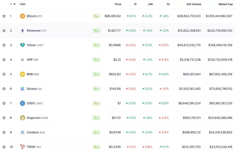Viewport: 236px width, 151px height.
Task: Mark USDC as favorite with star
Action: (x=4, y=103)
